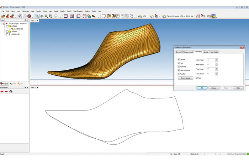
Task: Open the View 2 dropdown
Action: (38, 87)
